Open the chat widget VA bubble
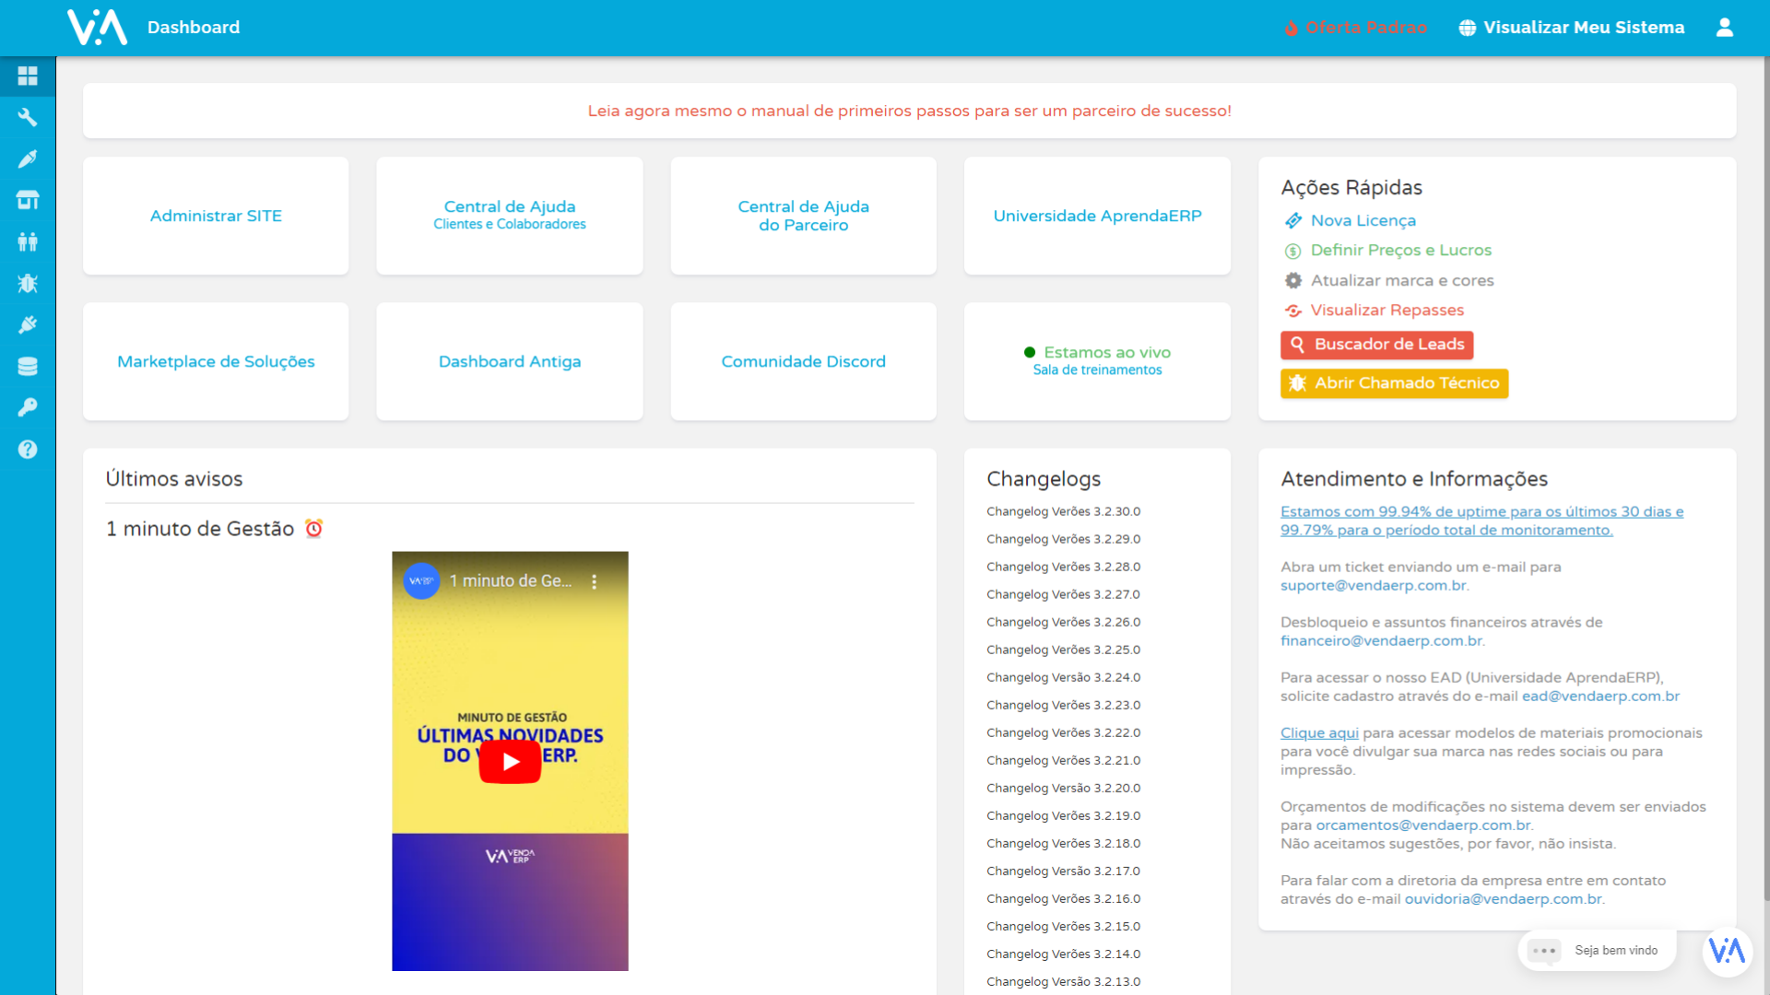The width and height of the screenshot is (1770, 995). [x=1727, y=951]
